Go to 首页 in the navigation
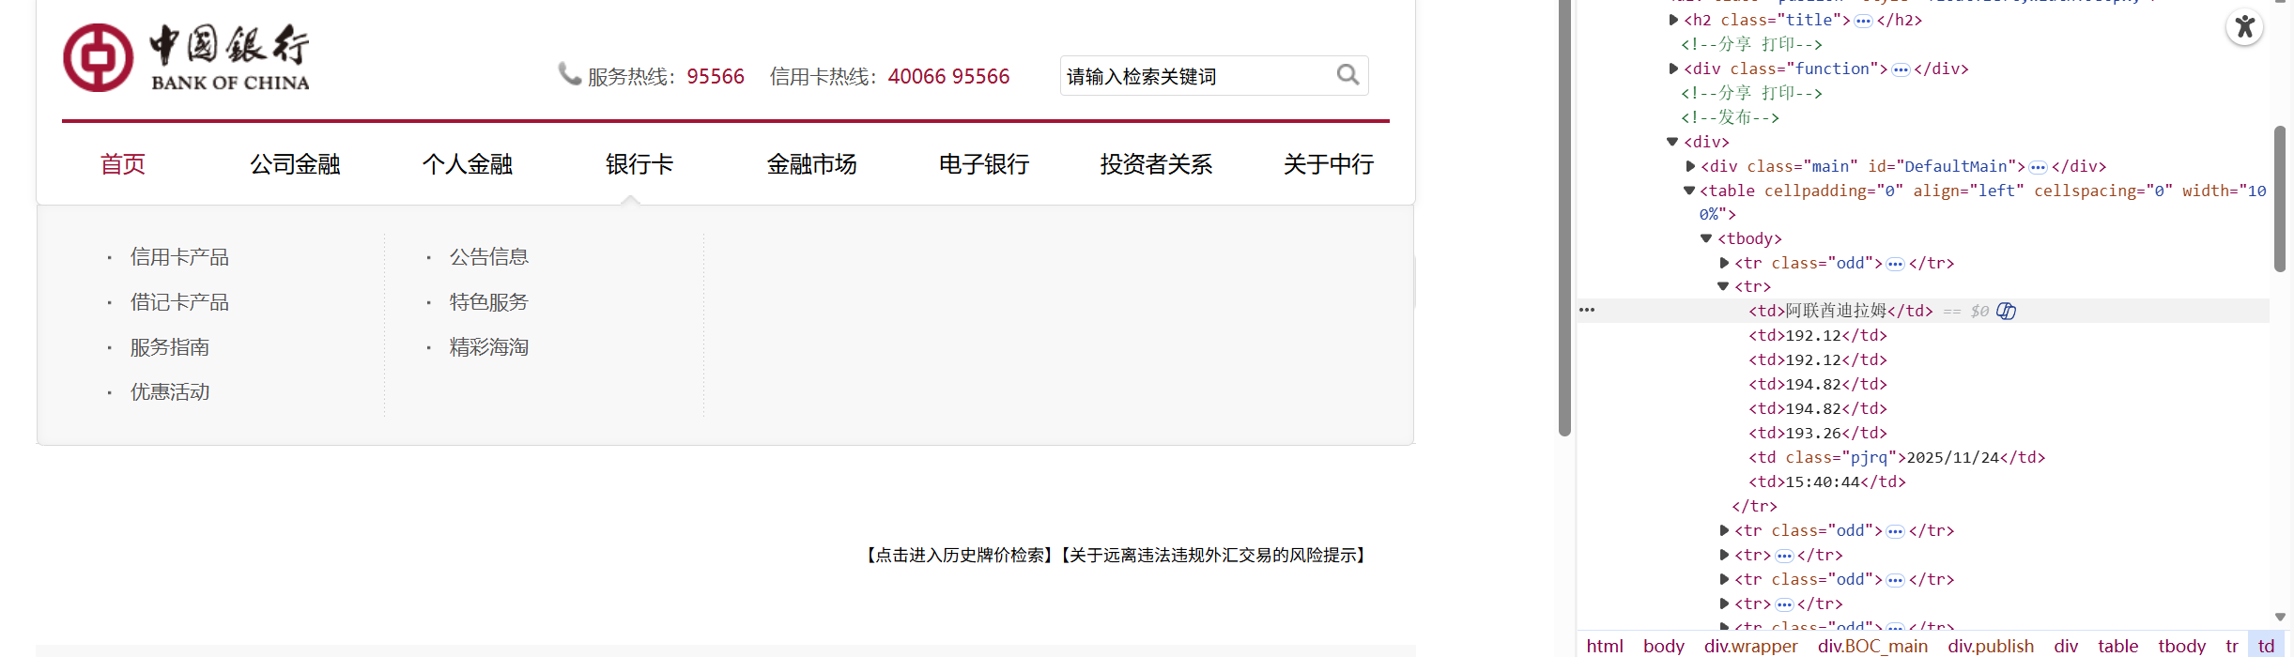The width and height of the screenshot is (2294, 657). point(123,164)
